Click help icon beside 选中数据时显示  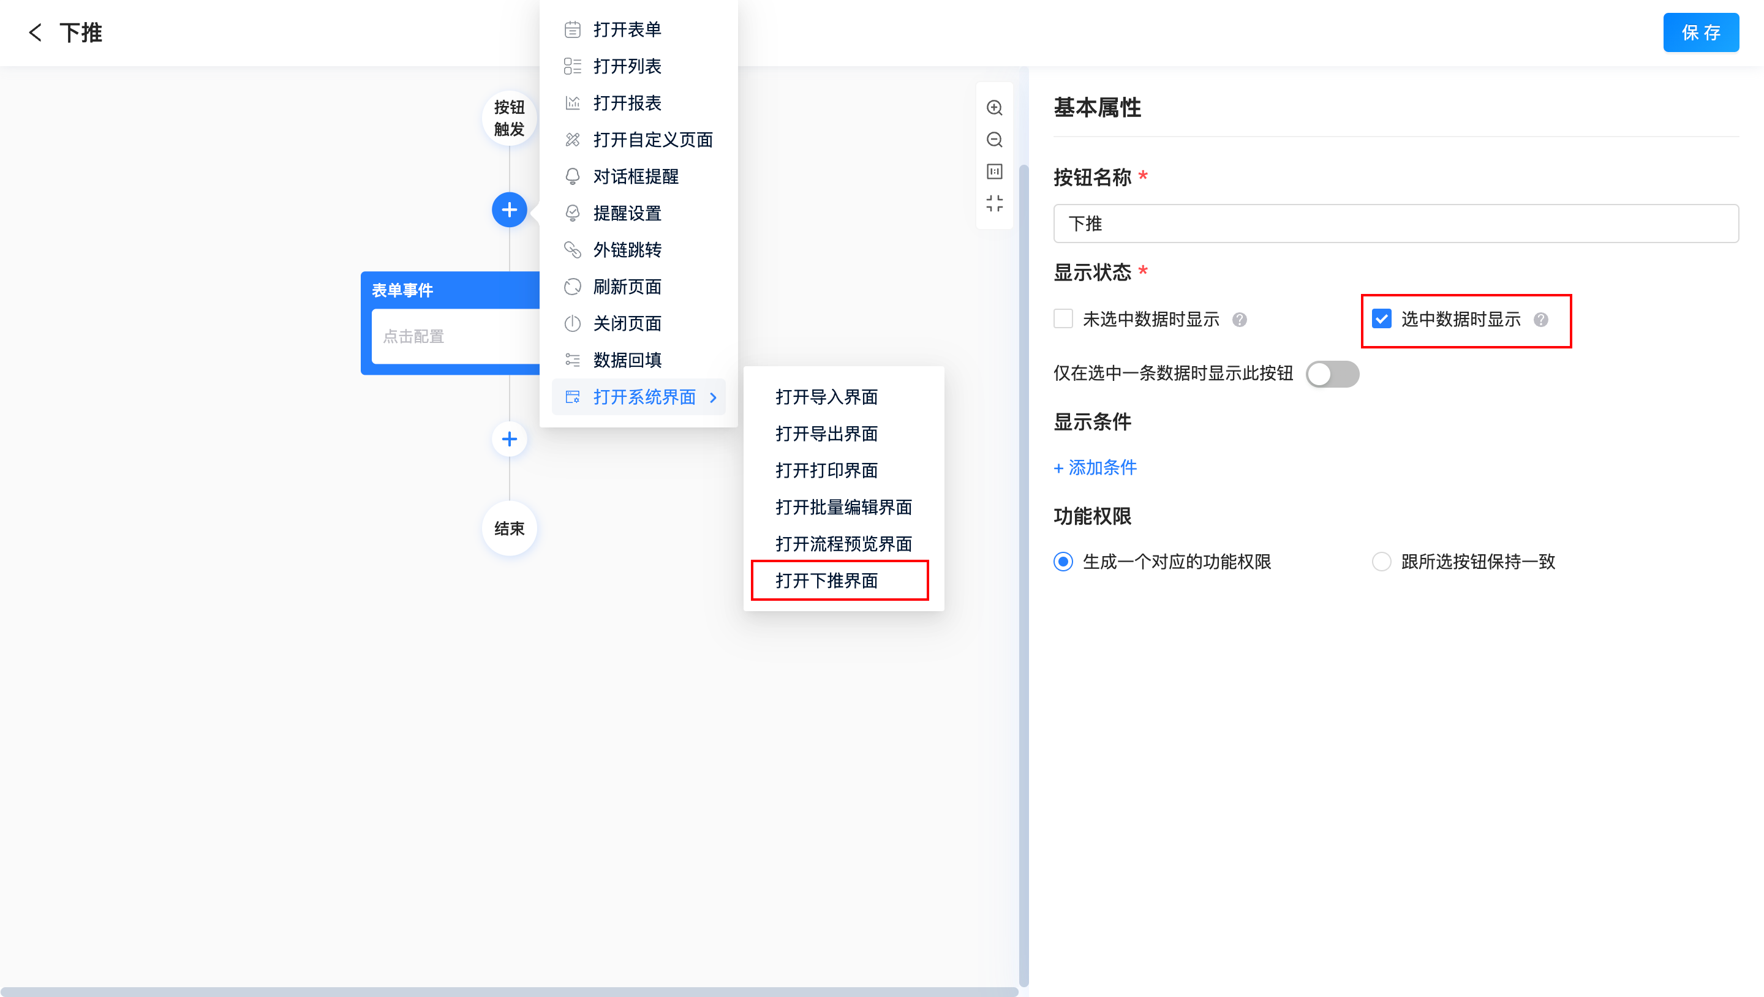click(x=1541, y=320)
